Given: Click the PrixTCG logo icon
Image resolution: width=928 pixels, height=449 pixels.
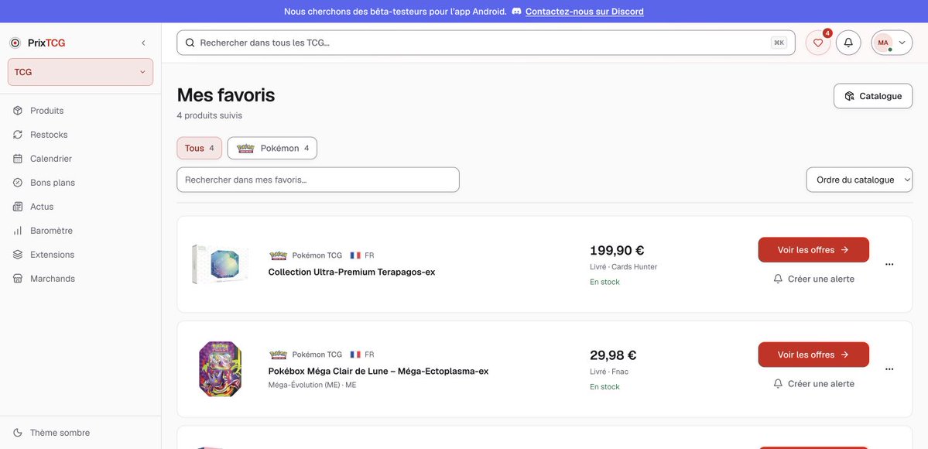Looking at the screenshot, I should 15,43.
